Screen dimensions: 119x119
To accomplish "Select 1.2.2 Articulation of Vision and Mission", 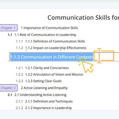I will click(54, 74).
